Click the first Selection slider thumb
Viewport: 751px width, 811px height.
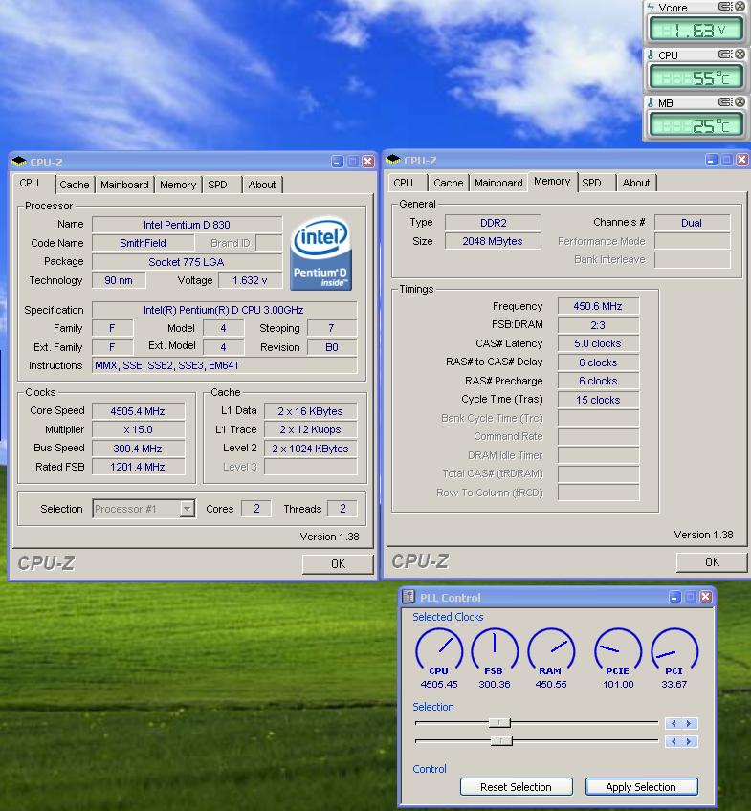click(499, 723)
